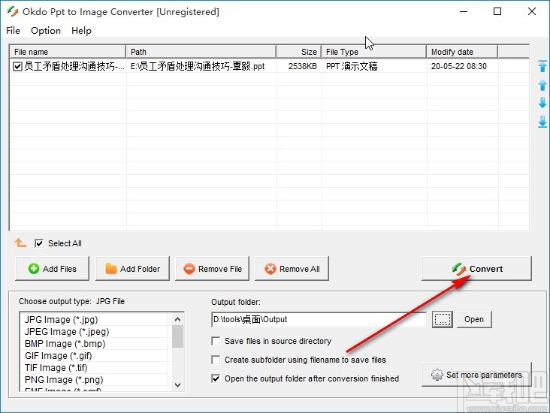Click the Output folder path field
This screenshot has width=550, height=413.
pyautogui.click(x=319, y=319)
